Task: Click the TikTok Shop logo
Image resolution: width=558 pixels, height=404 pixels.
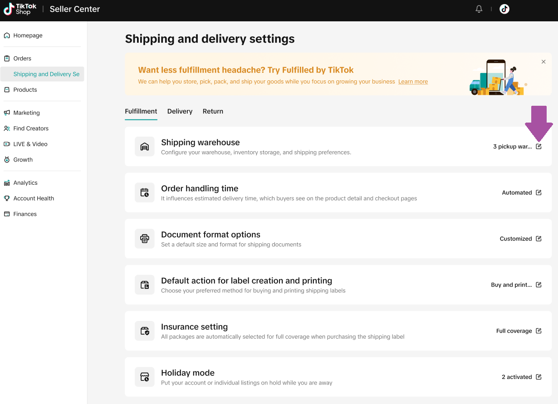Action: [x=20, y=9]
